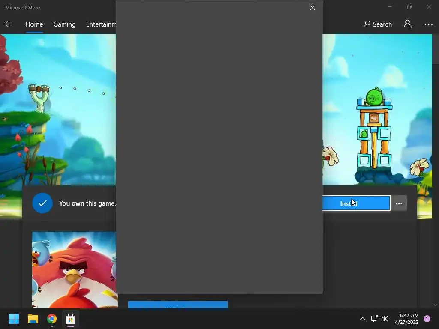Click the slingshot in hero banner
This screenshot has width=439, height=329.
tap(39, 98)
